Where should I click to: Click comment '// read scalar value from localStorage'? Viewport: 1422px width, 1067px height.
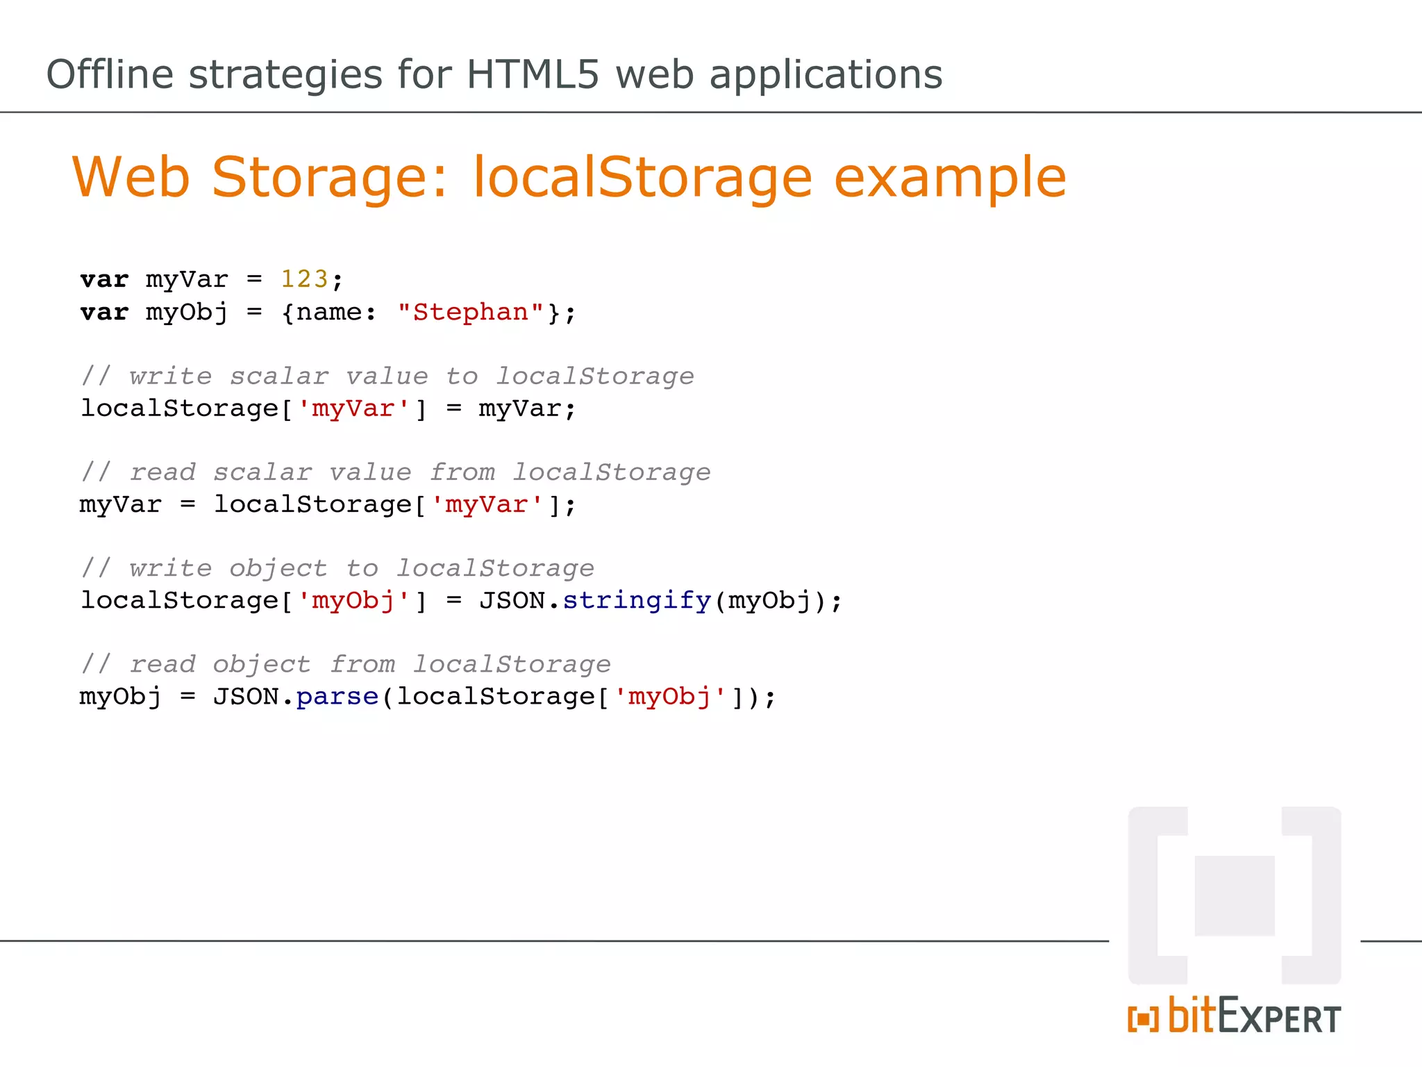(396, 472)
